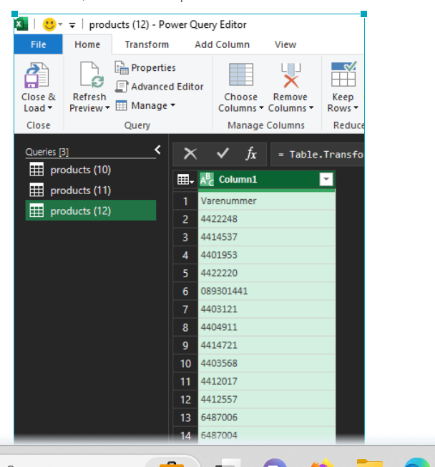
Task: Select the products (12) query
Action: (91, 211)
